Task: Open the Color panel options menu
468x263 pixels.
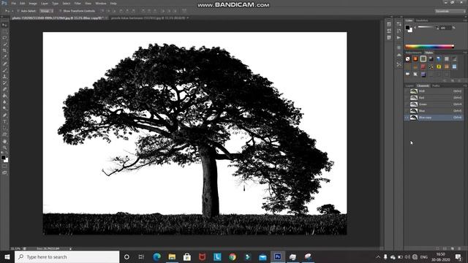Action: tap(465, 20)
